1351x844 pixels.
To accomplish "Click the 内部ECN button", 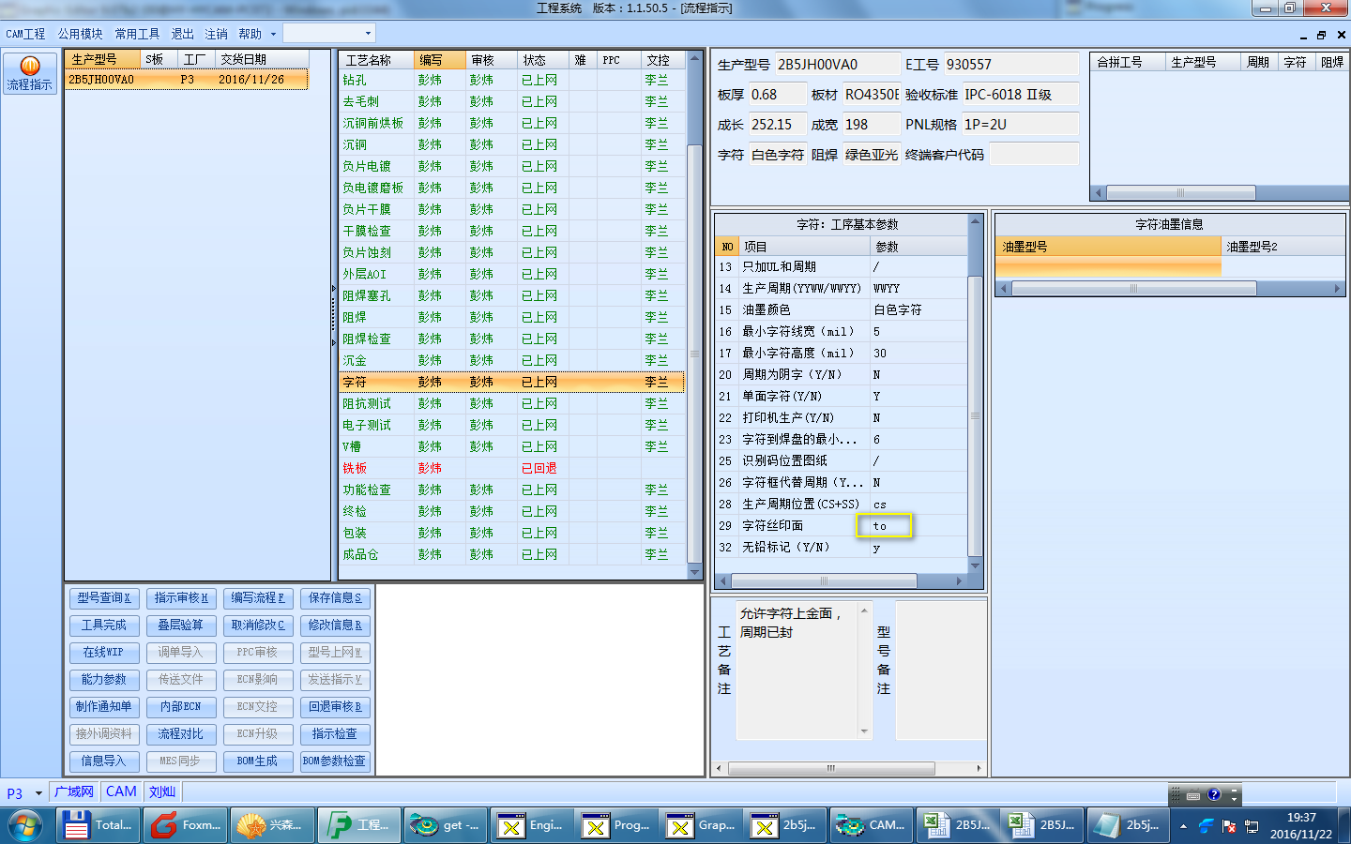I will point(181,707).
